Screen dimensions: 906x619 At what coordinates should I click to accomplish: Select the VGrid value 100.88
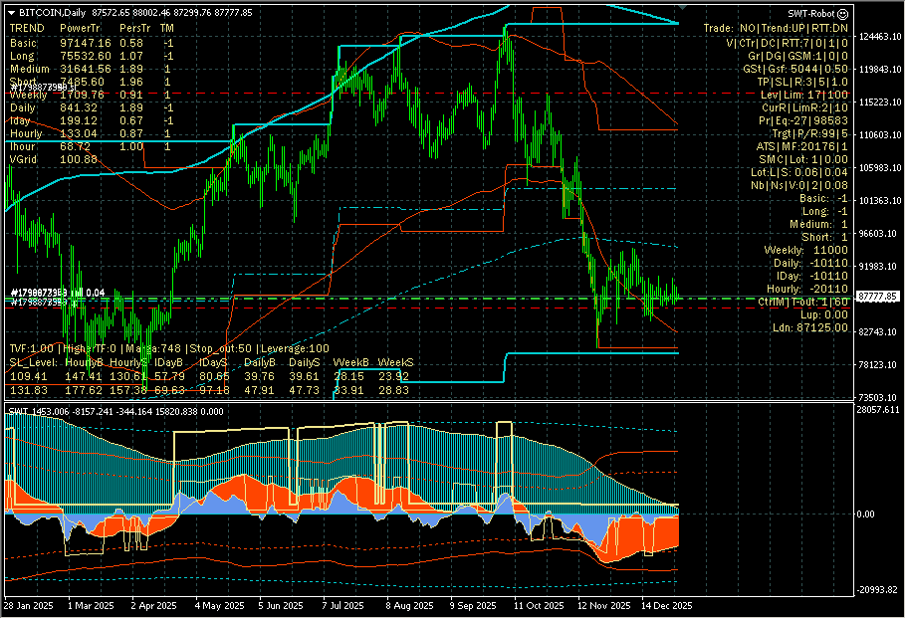tap(79, 159)
